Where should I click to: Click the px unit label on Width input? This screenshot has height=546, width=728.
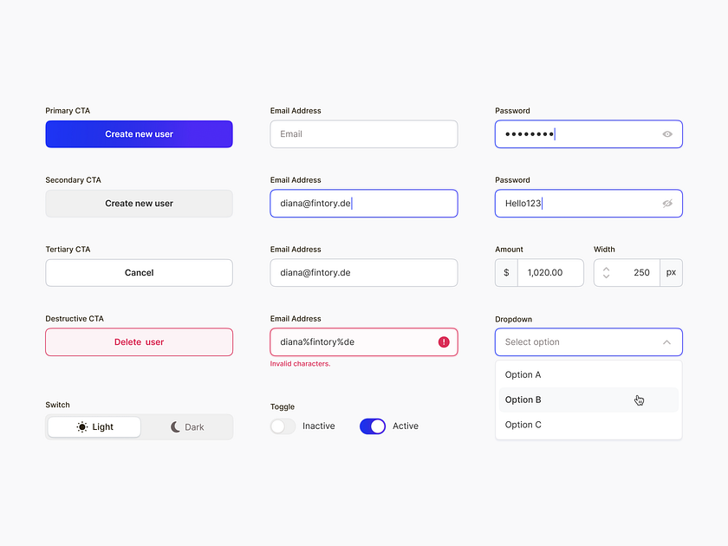tap(671, 272)
